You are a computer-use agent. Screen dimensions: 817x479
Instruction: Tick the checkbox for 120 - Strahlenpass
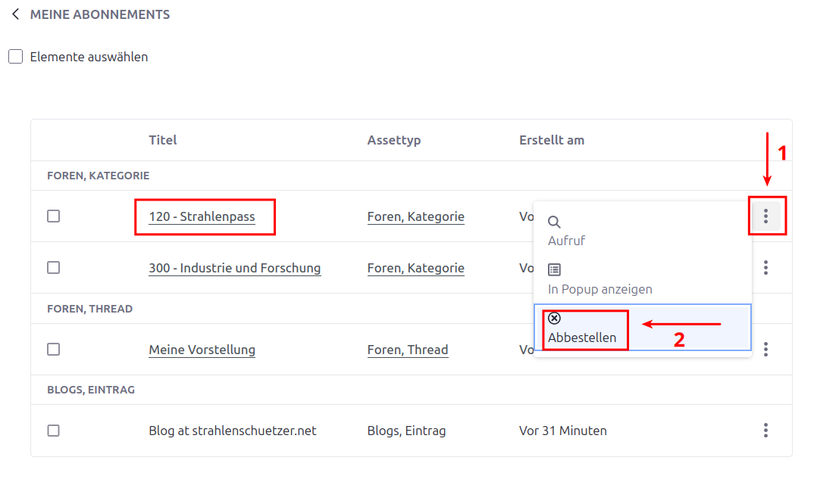(53, 216)
